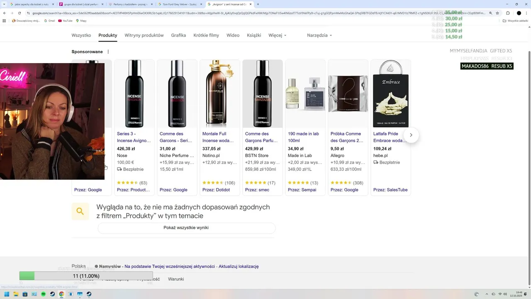Open the YouTube bookmark
Screen dimensions: 531x299
point(66,20)
